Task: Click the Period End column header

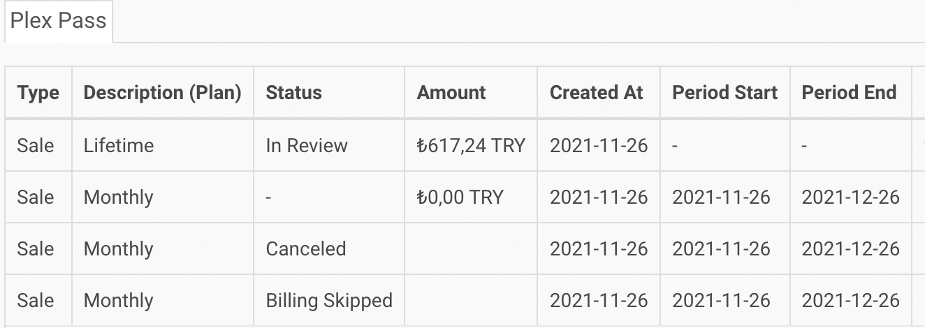Action: (849, 93)
